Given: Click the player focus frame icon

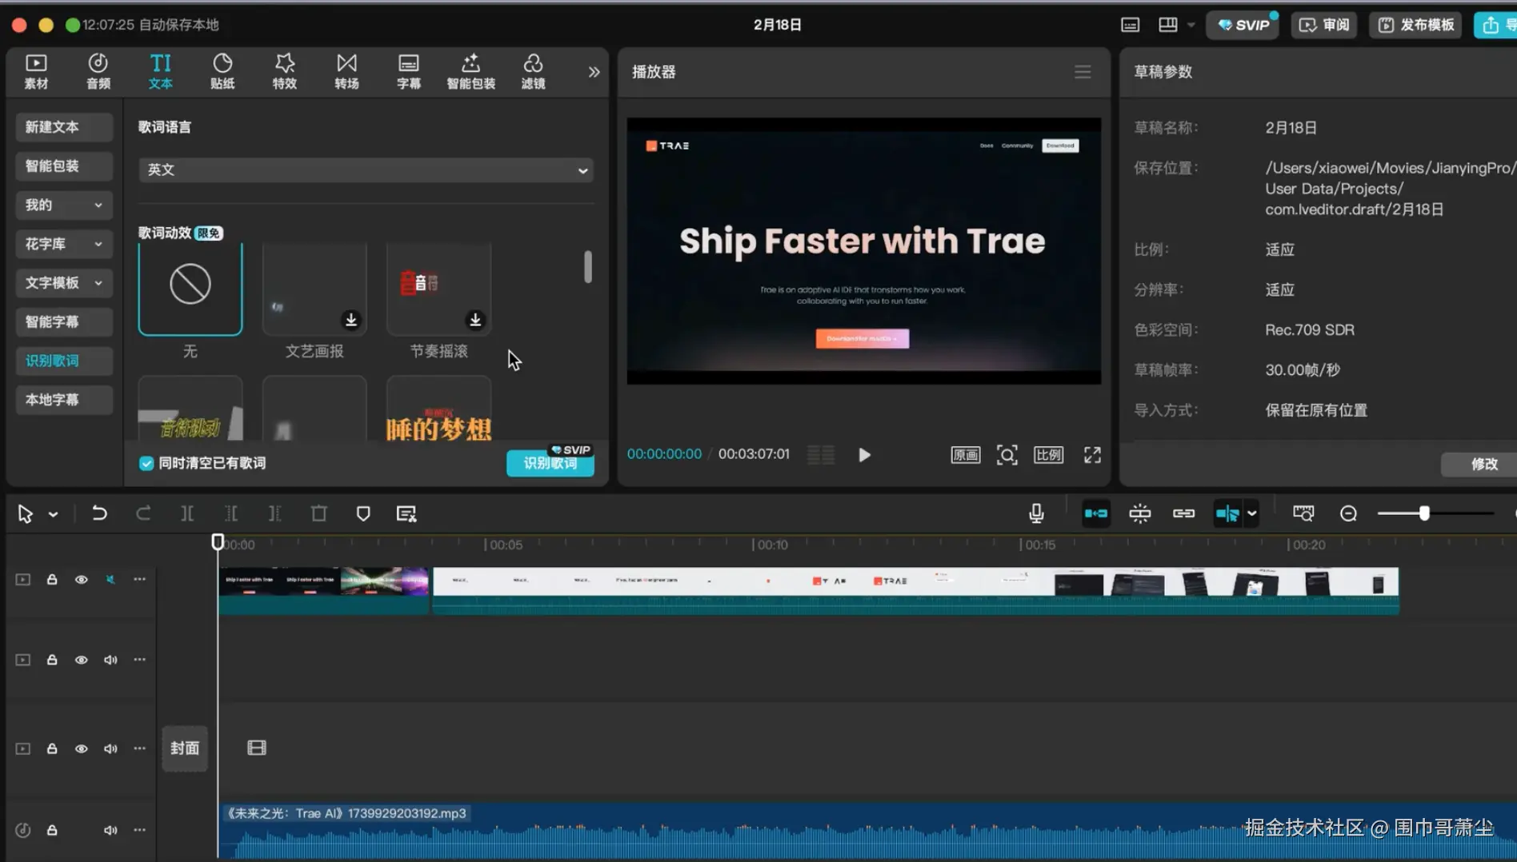Looking at the screenshot, I should tap(1007, 455).
